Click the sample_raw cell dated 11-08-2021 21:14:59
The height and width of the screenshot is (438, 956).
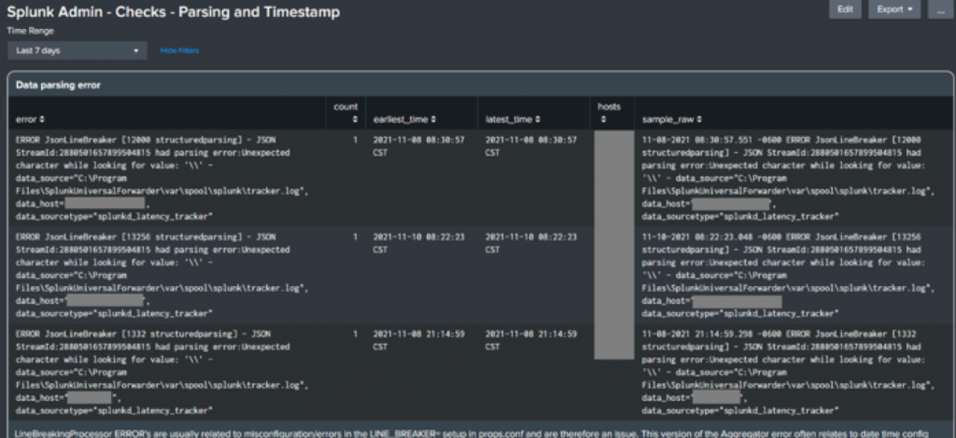788,373
